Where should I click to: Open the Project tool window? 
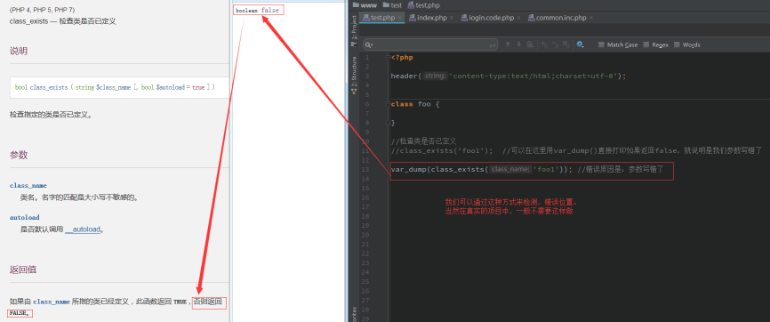coord(354,31)
